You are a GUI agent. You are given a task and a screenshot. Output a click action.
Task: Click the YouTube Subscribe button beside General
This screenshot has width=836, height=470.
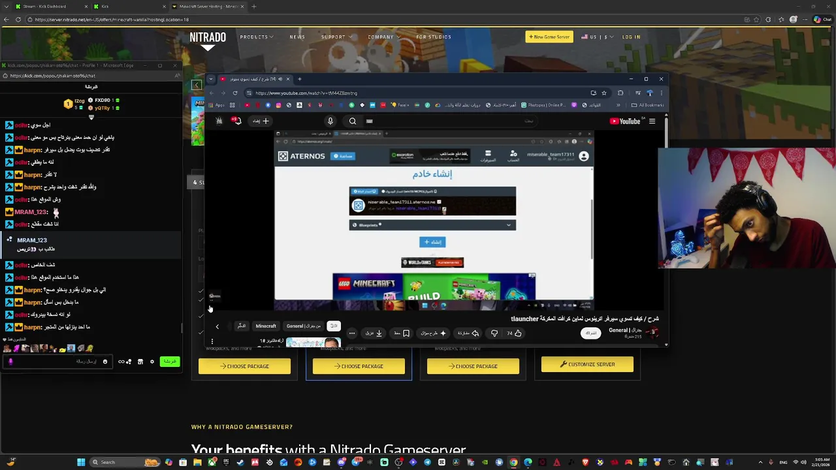click(591, 333)
